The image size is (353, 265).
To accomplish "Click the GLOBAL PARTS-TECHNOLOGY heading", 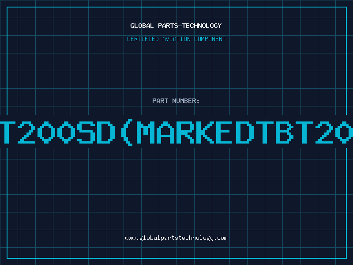I will pos(176,26).
